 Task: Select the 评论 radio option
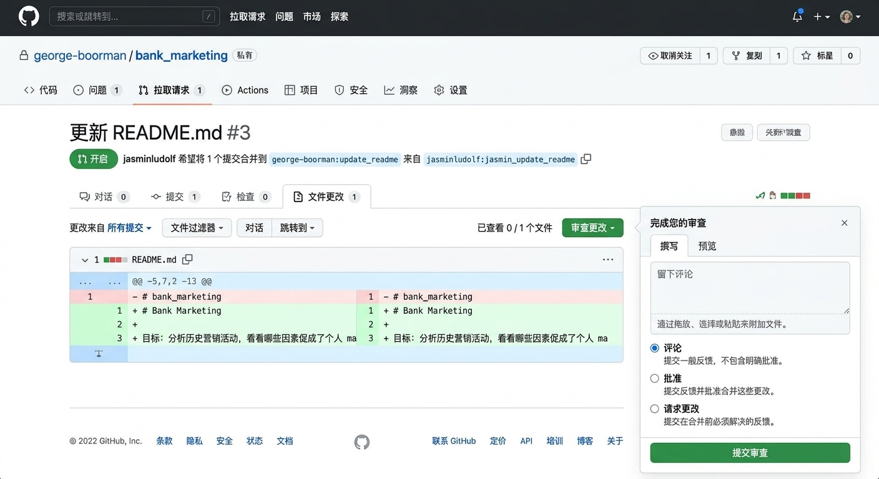pos(654,348)
